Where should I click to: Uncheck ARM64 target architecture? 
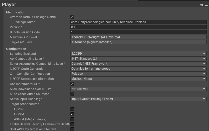pyautogui.click(x=72, y=114)
